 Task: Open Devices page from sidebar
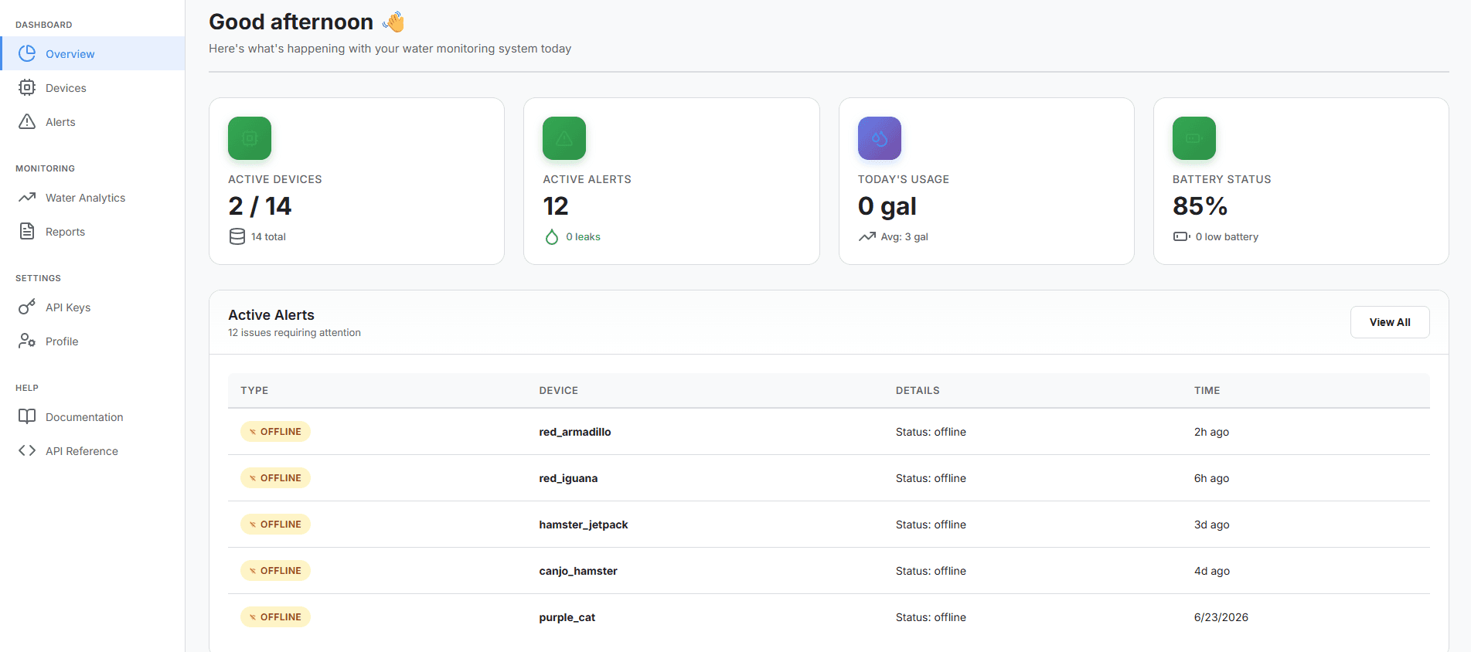point(93,87)
